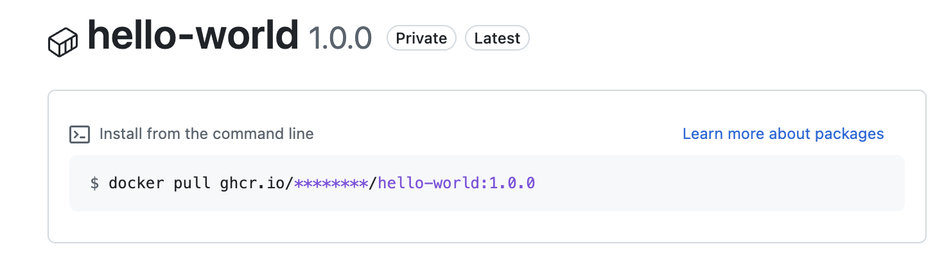
Task: Click the word "docker" in the command
Action: coord(136,184)
